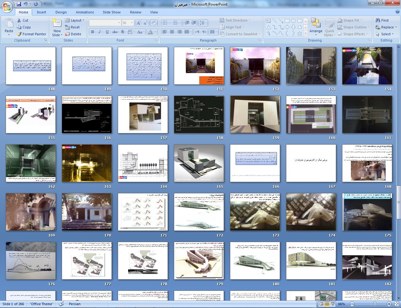Toggle Bold formatting
This screenshot has width=401, height=308.
(92, 32)
